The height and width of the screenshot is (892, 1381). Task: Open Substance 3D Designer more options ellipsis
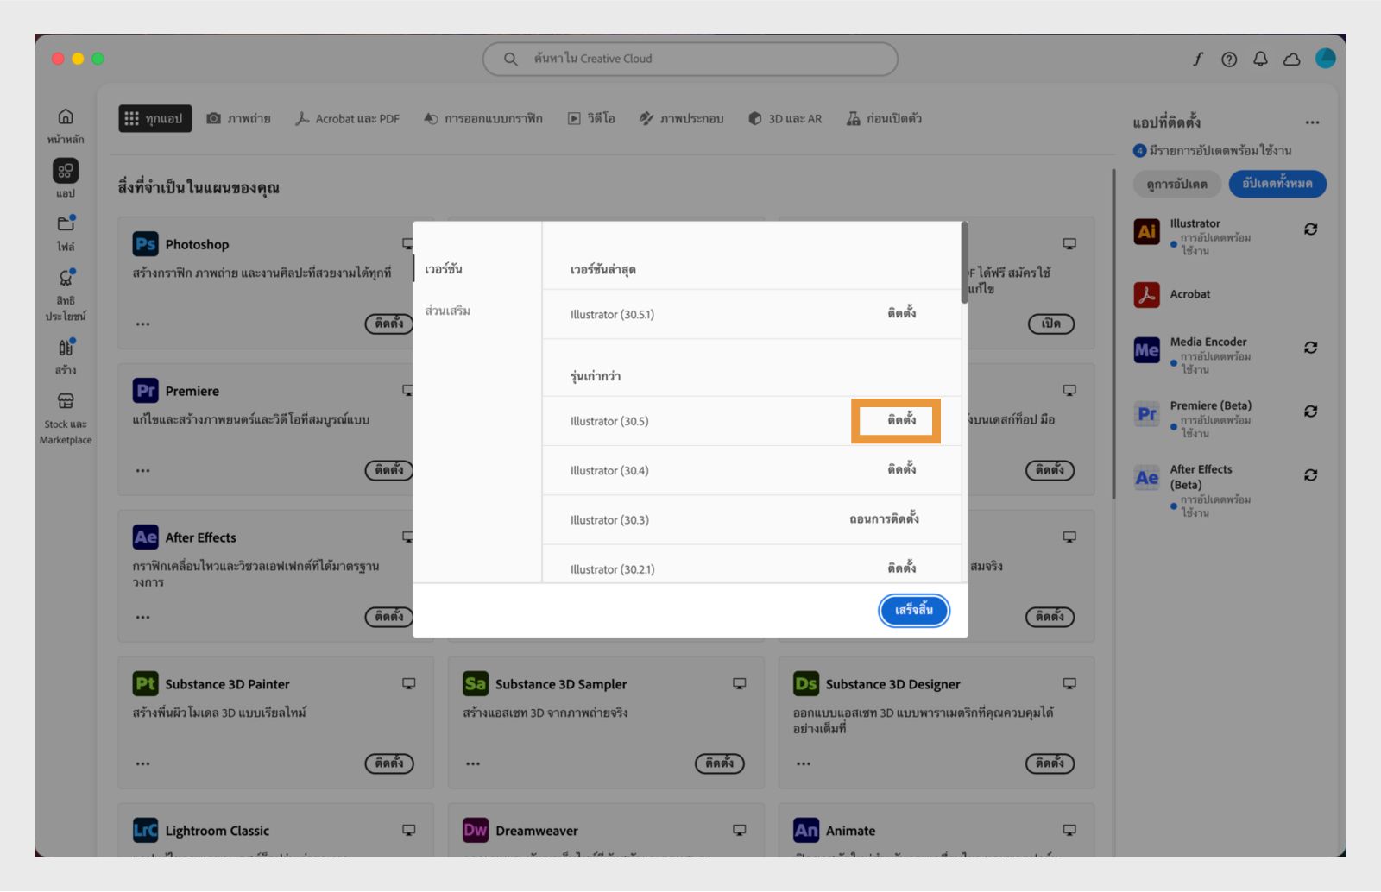coord(804,764)
